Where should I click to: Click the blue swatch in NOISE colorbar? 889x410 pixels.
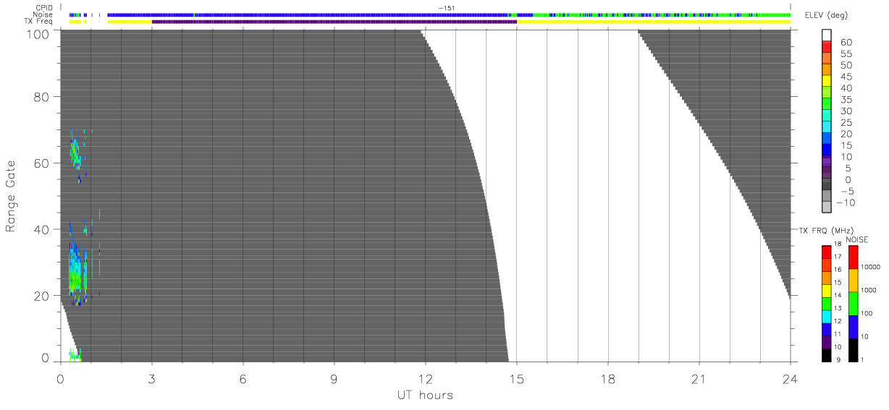click(853, 327)
